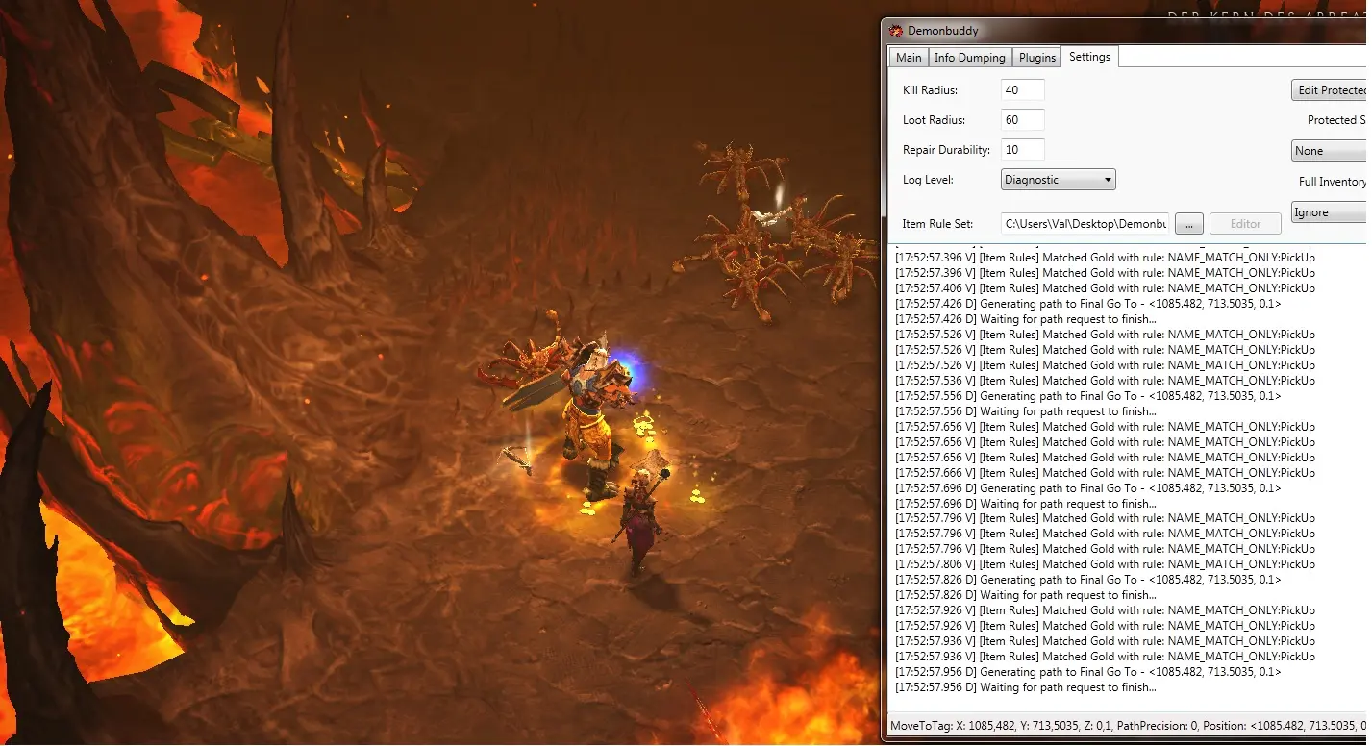Viewport: 1372px width, 746px height.
Task: Click the Log Level label
Action: [928, 180]
